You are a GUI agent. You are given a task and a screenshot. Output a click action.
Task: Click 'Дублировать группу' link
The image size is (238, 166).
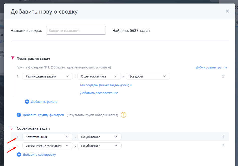(211, 67)
